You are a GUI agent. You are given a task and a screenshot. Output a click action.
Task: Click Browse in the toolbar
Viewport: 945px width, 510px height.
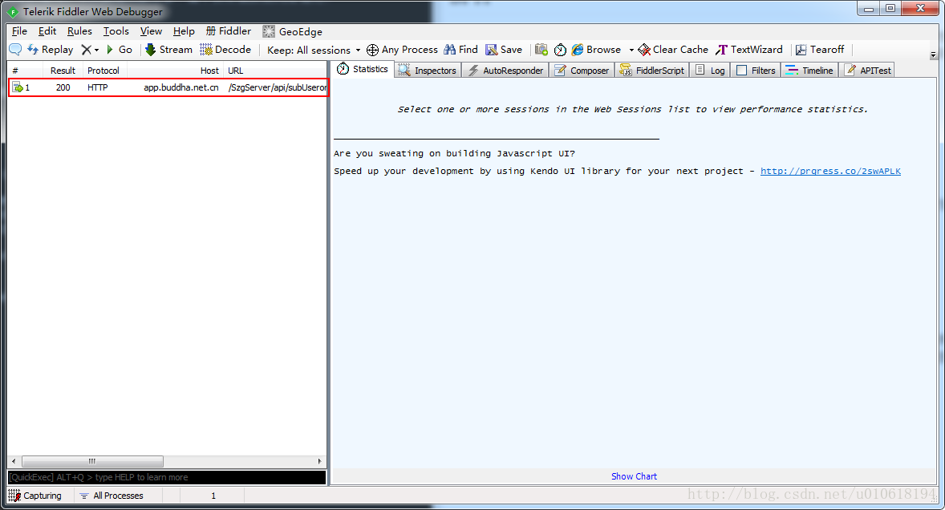pos(596,50)
